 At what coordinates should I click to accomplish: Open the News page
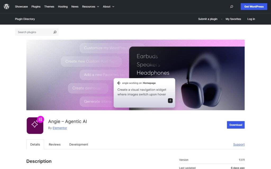pyautogui.click(x=75, y=7)
